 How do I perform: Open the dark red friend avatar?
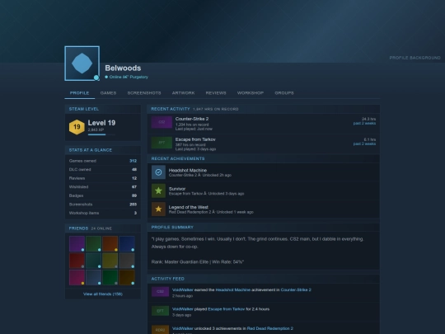click(x=77, y=261)
